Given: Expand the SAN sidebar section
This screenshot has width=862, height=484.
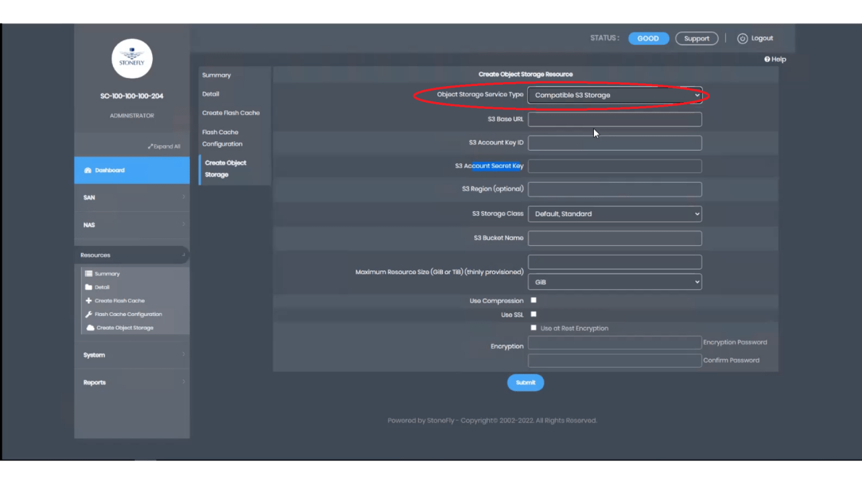Looking at the screenshot, I should pos(131,197).
